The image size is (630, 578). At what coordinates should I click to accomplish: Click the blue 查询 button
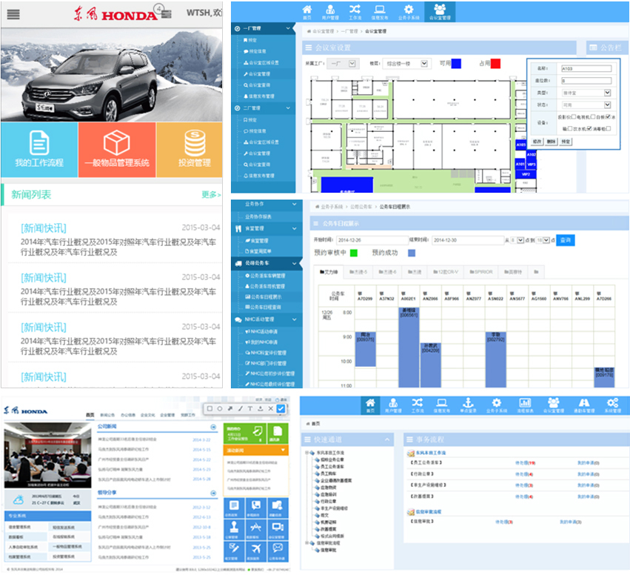point(566,240)
